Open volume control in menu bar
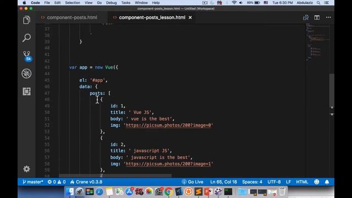Image resolution: width=352 pixels, height=198 pixels. (241, 3)
